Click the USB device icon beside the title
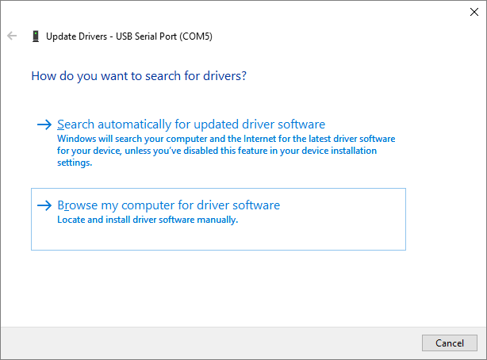 35,36
